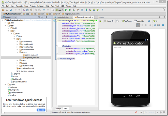
Task: Expand the gradle folder in project tree
Action: [x=5, y=84]
